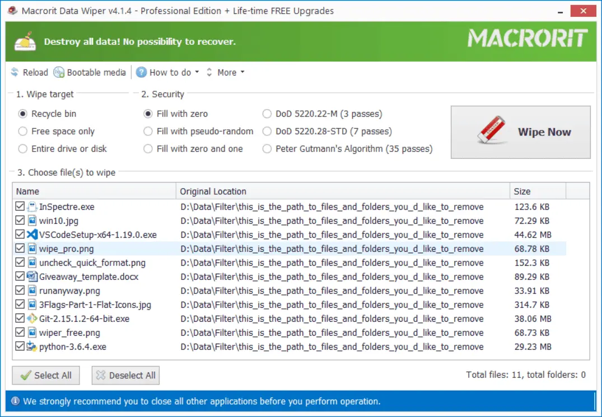Click the eraser icon on Wipe Now
The height and width of the screenshot is (417, 602).
coord(492,129)
